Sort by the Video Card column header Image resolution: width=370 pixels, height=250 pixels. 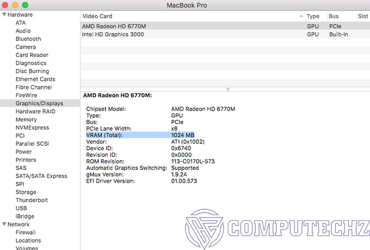pyautogui.click(x=97, y=16)
